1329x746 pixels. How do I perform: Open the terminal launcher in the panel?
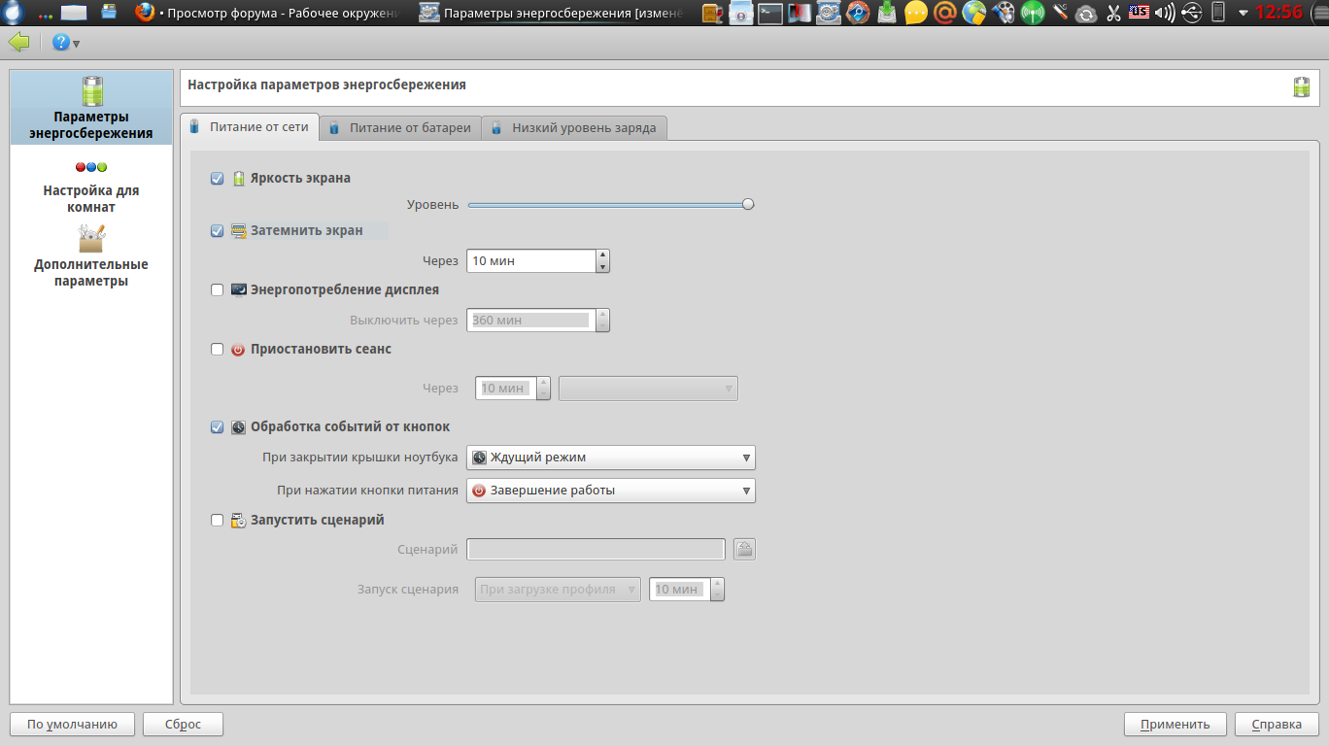click(770, 13)
